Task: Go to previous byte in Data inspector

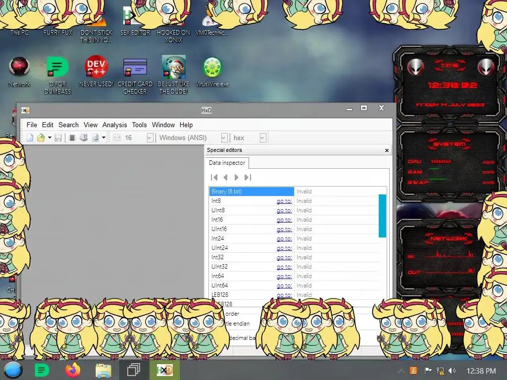Action: 225,178
